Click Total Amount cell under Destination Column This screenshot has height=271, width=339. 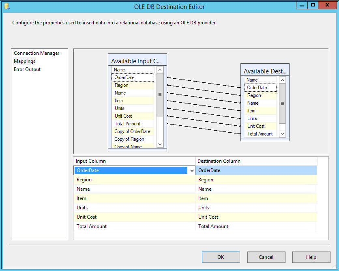point(256,226)
